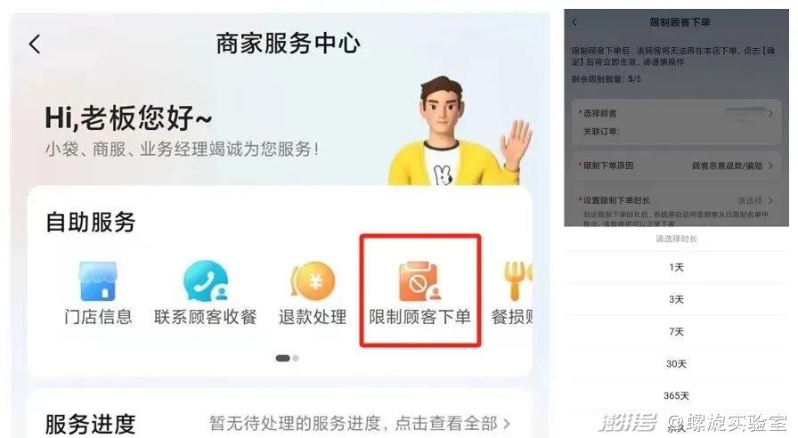Choose 365天 from duration list

676,396
